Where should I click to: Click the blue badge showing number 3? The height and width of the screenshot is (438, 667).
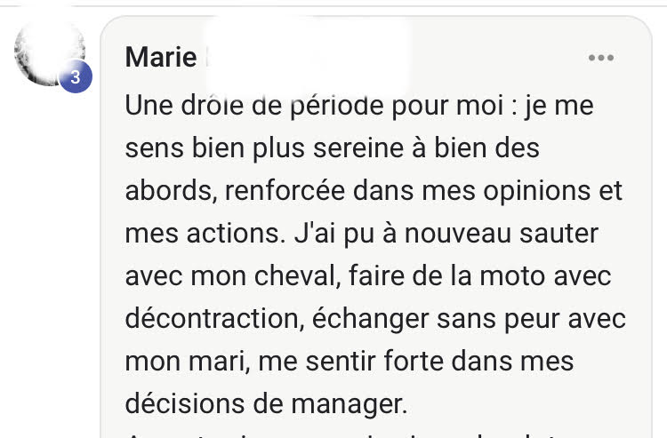click(x=76, y=77)
